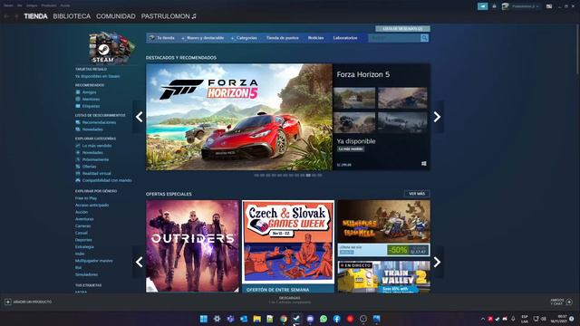Open Amigos y chat panel
Viewport: 580px width, 326px height.
(561, 302)
